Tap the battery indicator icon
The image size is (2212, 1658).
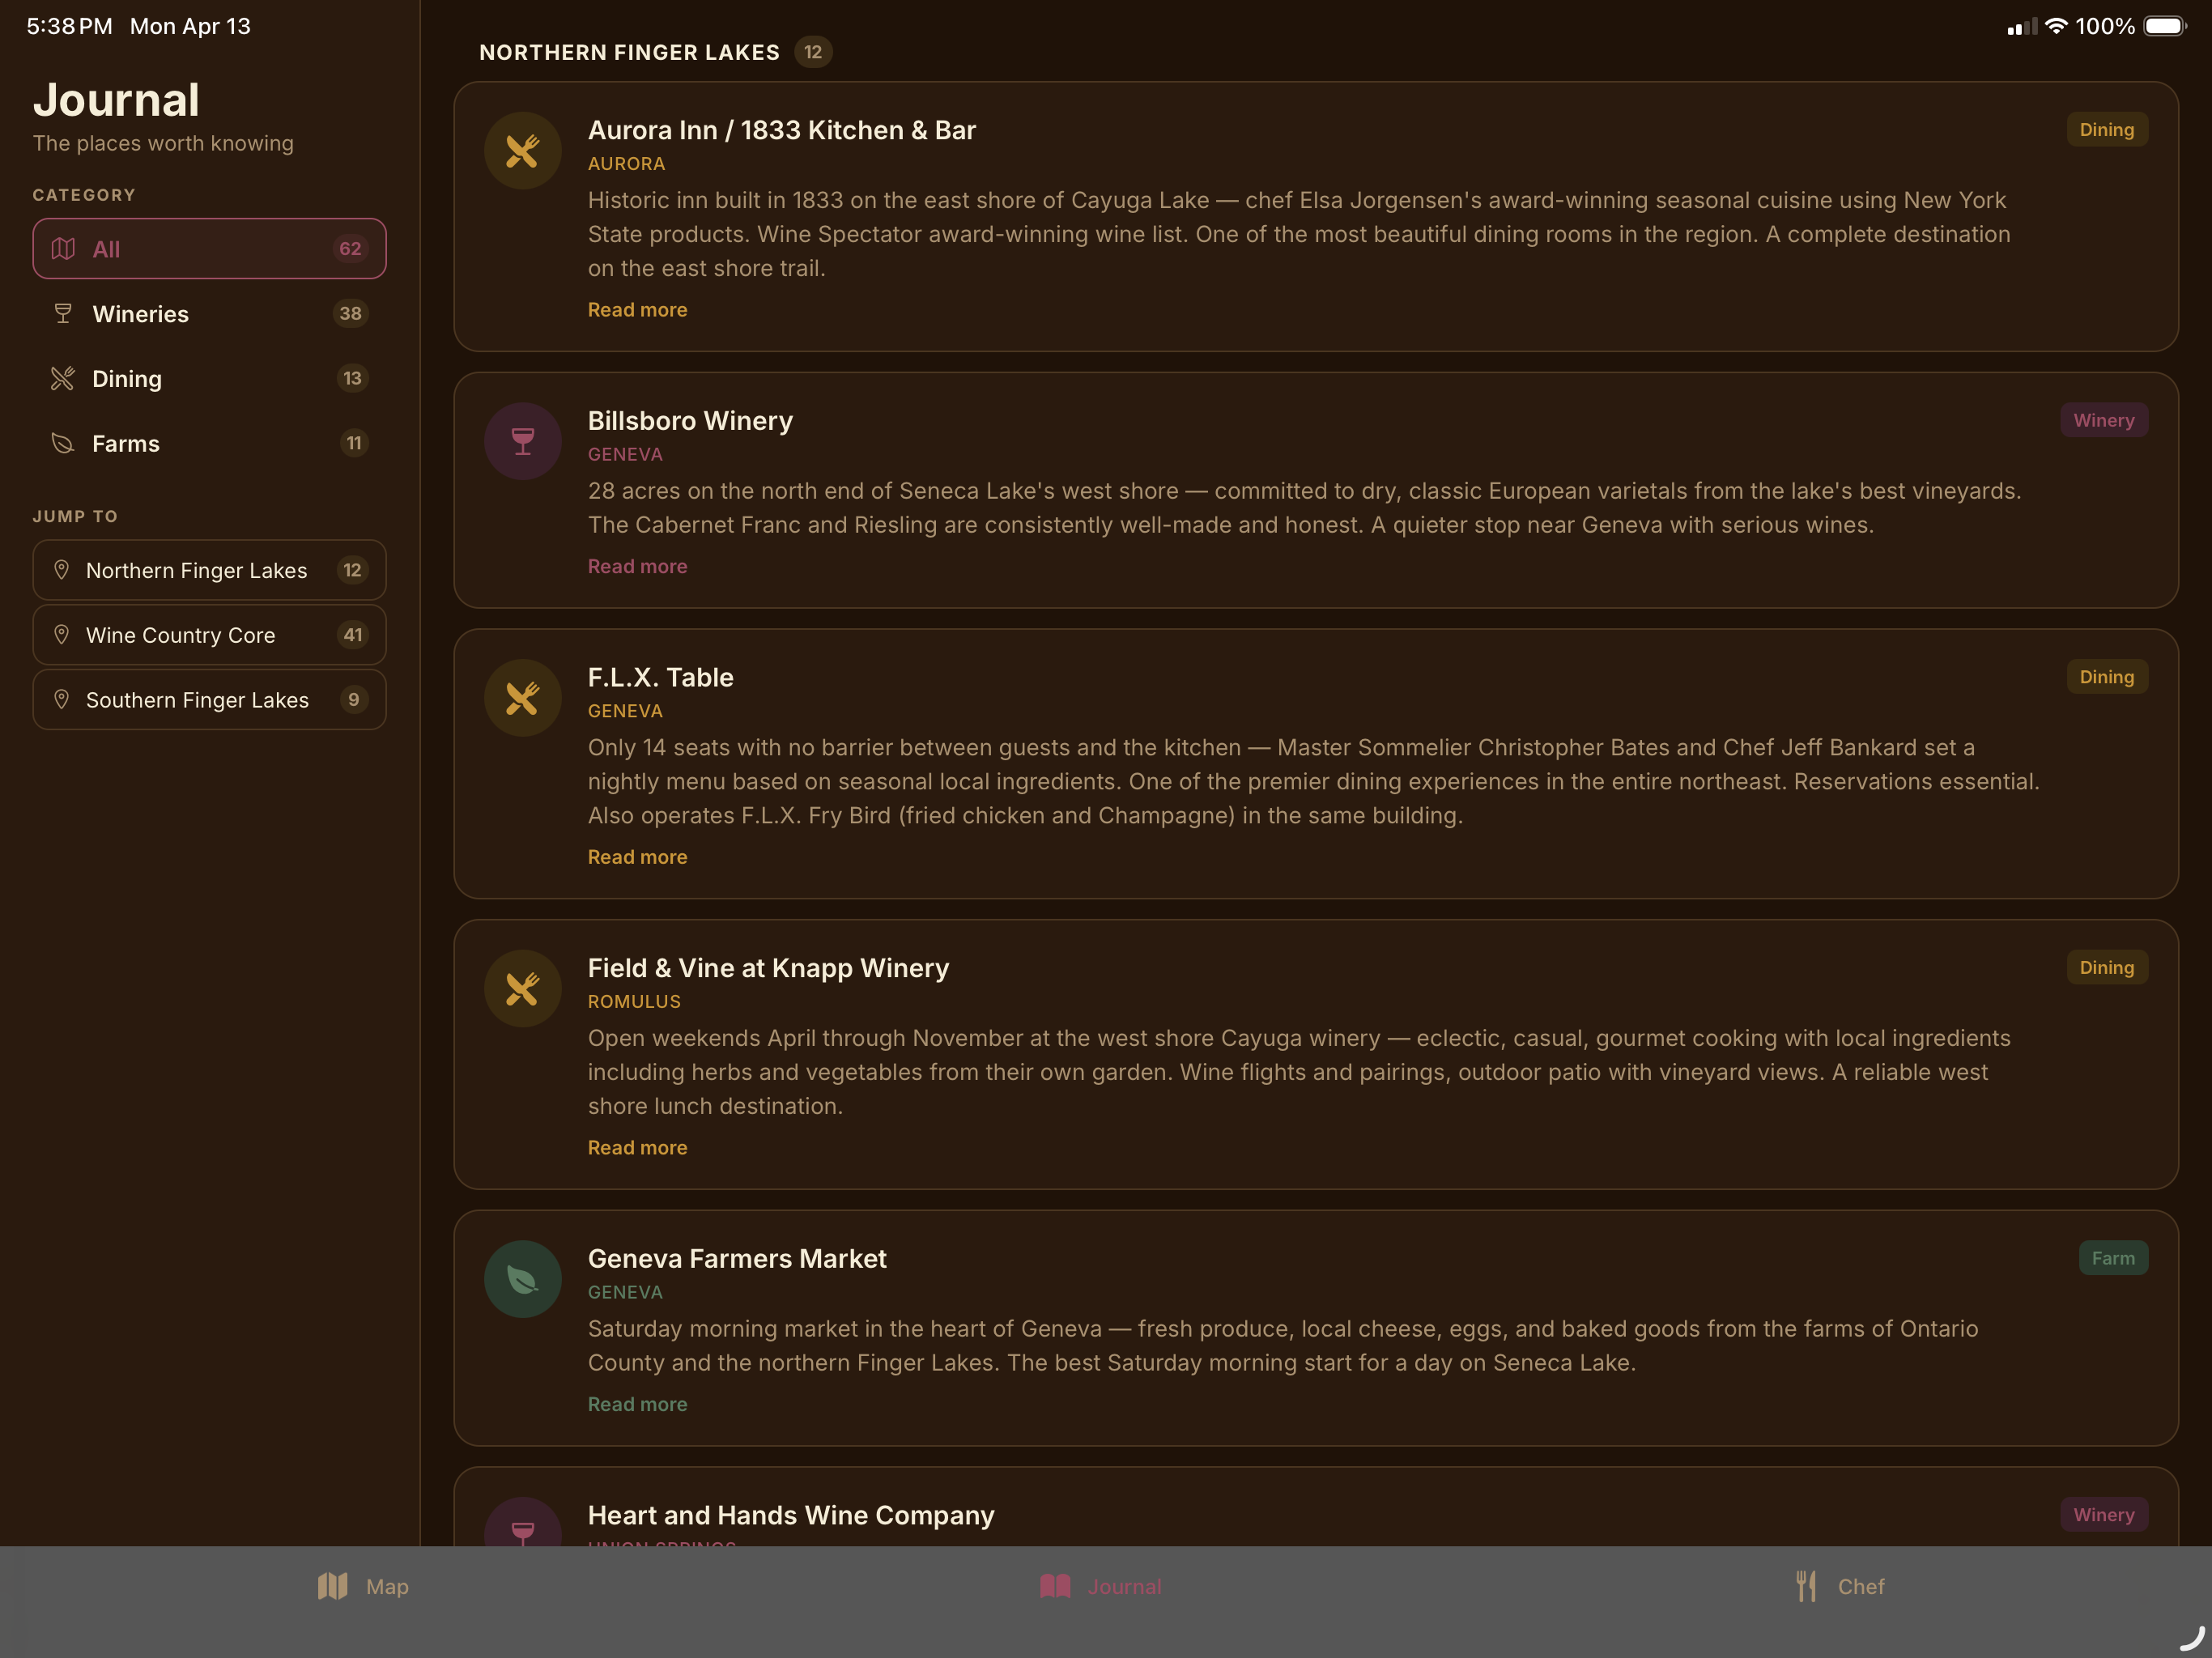coord(2165,26)
